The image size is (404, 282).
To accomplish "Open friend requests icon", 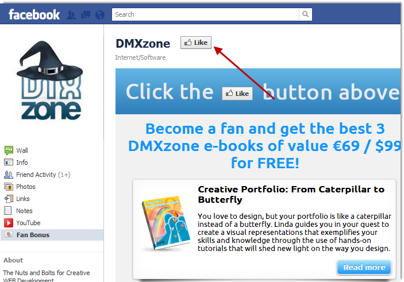I will pos(71,15).
